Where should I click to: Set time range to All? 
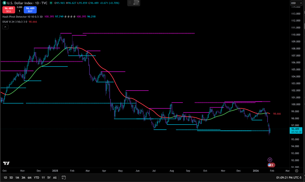pos(55,178)
